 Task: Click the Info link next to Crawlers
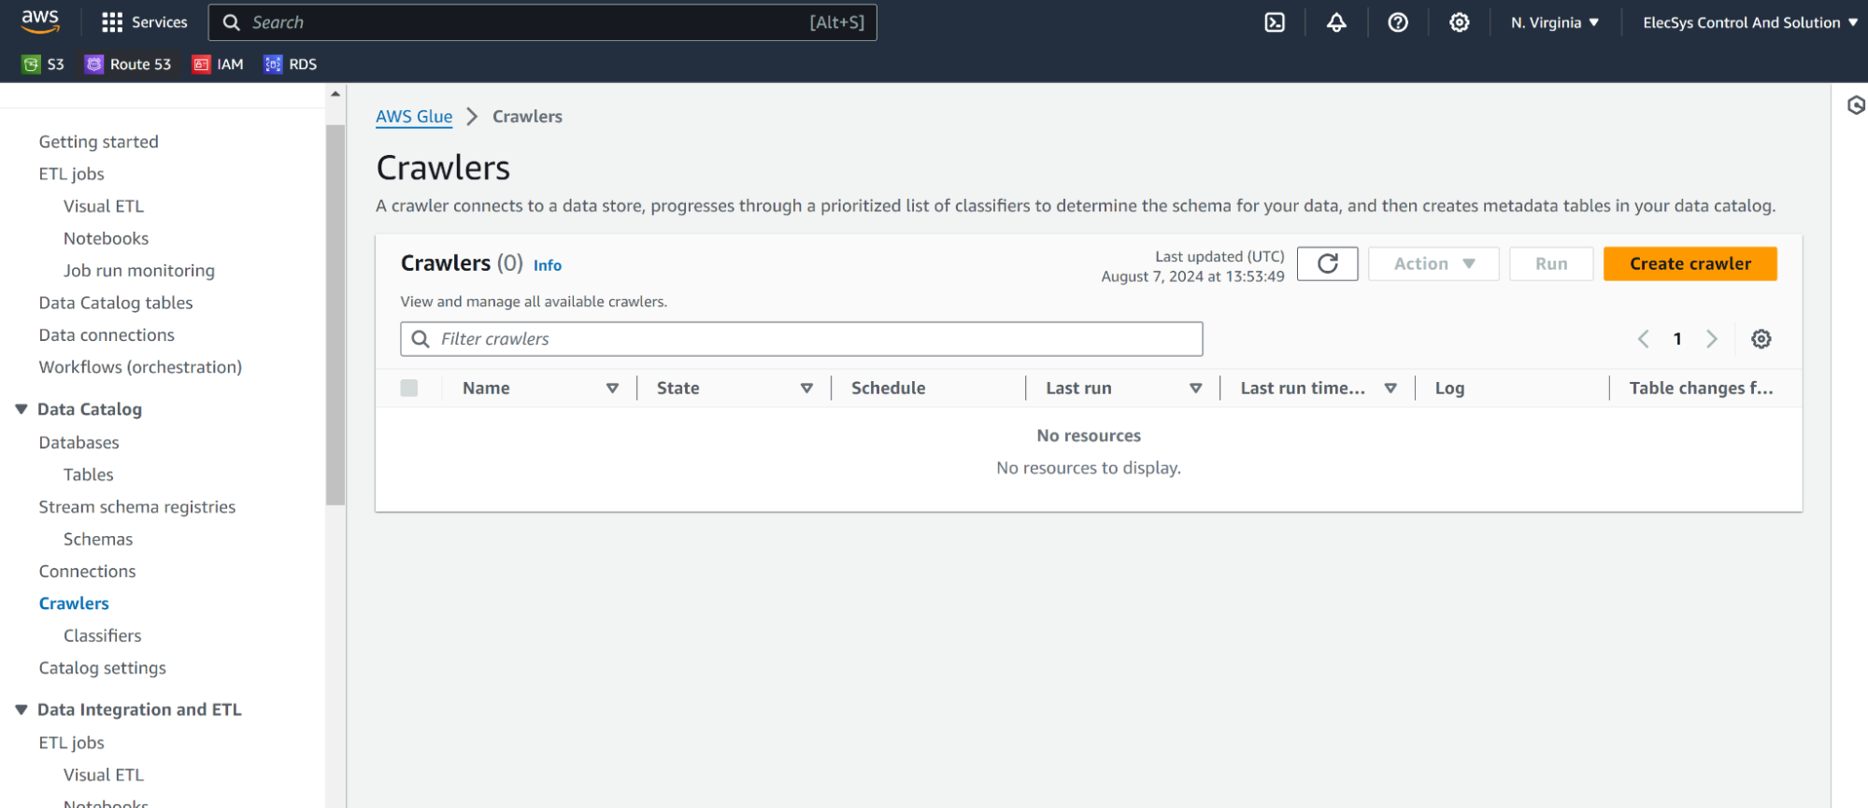[548, 265]
